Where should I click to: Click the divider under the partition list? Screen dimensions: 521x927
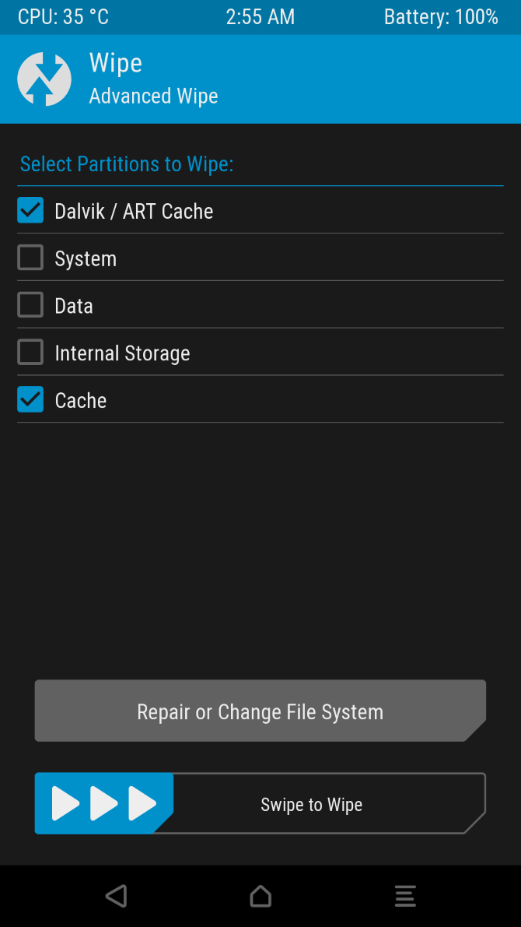coord(260,423)
